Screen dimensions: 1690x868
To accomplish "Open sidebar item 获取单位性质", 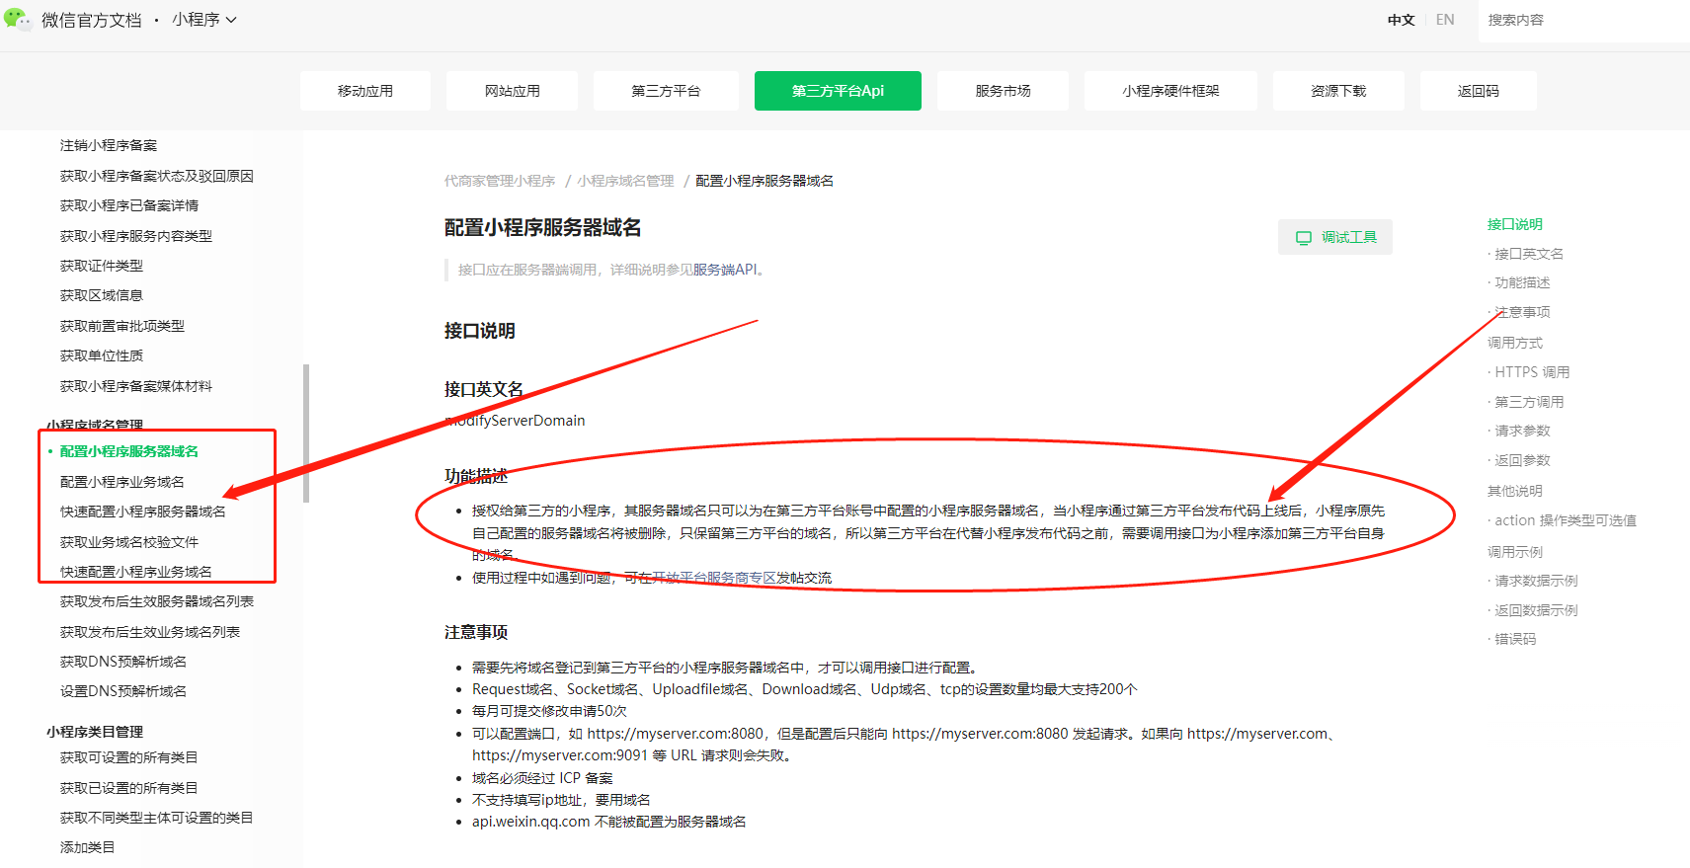I will pyautogui.click(x=102, y=355).
